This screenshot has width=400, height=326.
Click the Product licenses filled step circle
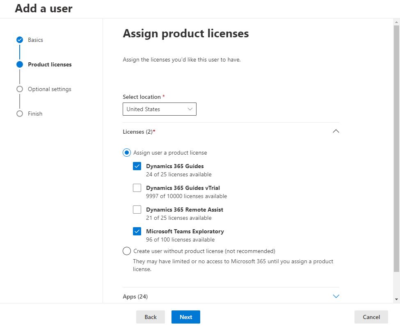[19, 64]
